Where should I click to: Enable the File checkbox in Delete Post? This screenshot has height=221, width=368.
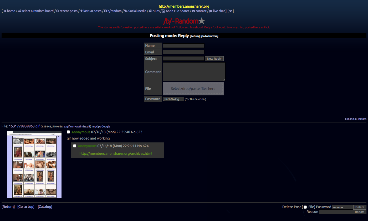click(x=305, y=207)
